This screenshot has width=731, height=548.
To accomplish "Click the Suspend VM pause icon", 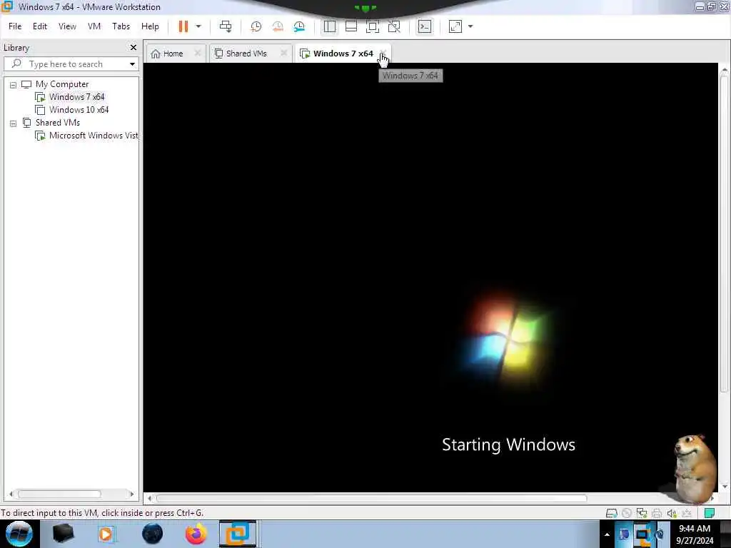I will coord(183,26).
